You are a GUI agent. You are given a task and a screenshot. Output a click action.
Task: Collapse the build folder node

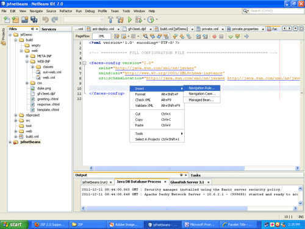click(x=15, y=40)
